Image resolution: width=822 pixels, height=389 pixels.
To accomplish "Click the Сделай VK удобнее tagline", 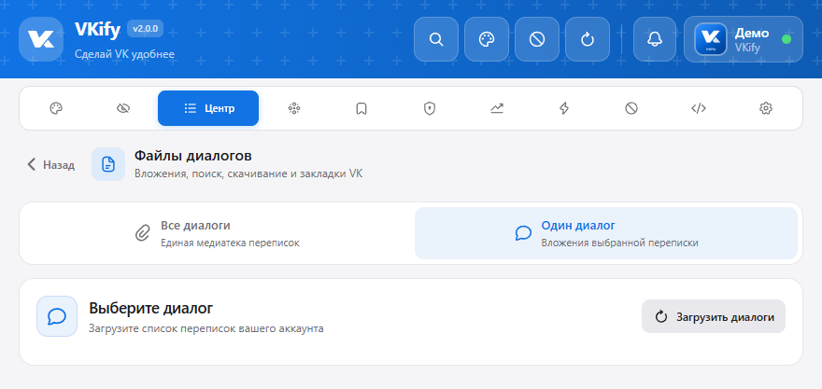I will coord(124,54).
